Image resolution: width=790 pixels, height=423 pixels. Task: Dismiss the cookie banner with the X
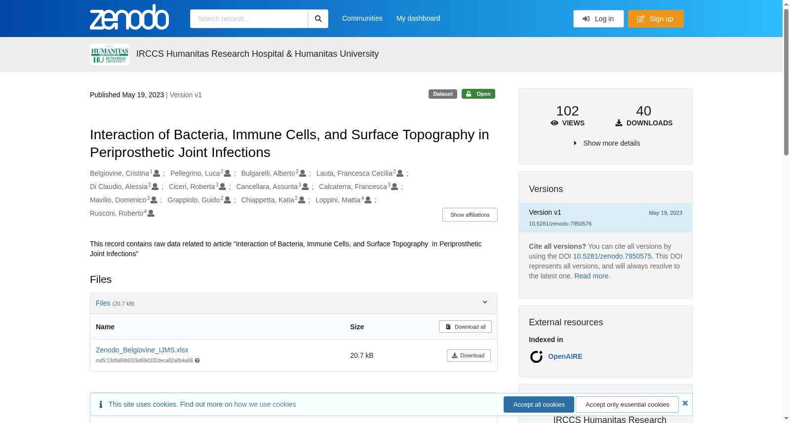click(685, 403)
